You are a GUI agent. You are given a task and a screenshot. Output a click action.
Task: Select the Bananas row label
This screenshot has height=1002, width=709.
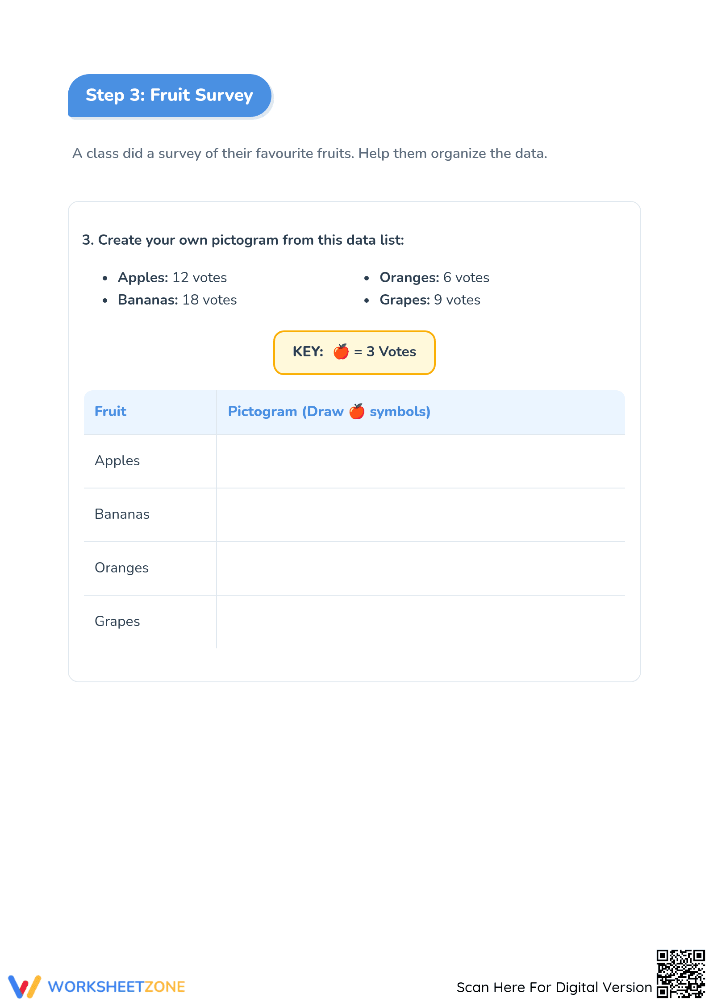(122, 514)
